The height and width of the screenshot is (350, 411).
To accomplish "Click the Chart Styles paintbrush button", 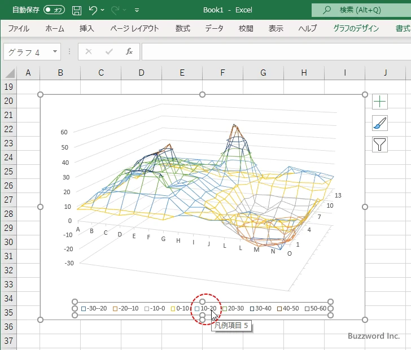I will click(x=380, y=123).
